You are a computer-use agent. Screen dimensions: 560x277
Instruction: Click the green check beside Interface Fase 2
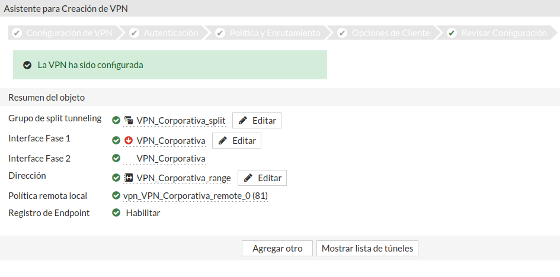(116, 158)
